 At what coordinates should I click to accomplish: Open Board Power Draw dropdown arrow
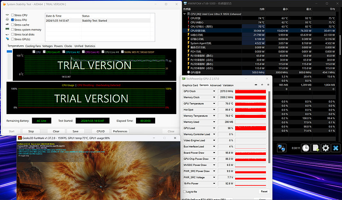point(214,153)
